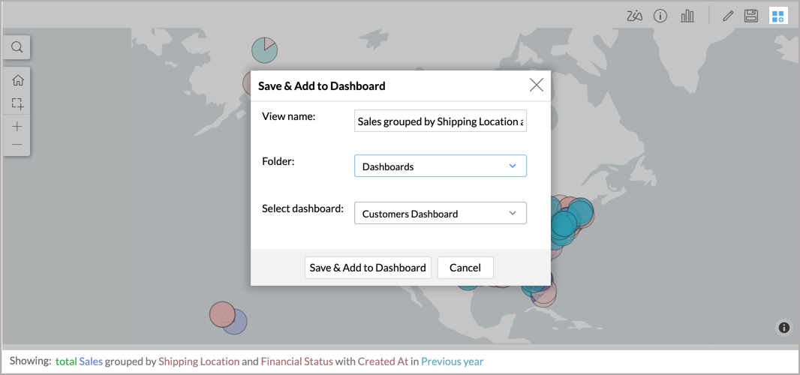The width and height of the screenshot is (800, 375).
Task: Click into the View name text field
Action: 441,121
